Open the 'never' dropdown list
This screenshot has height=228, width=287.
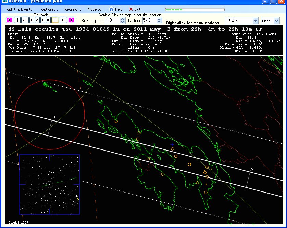276,21
